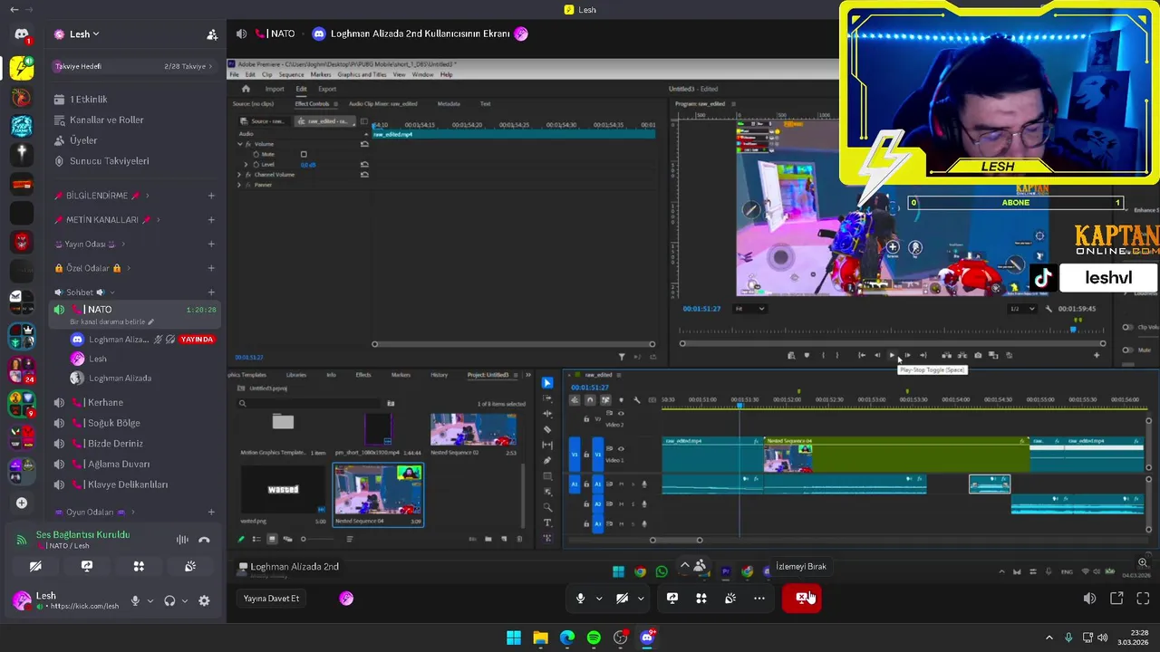1160x652 pixels.
Task: Open the Sequence menu in Premiere
Action: (291, 74)
